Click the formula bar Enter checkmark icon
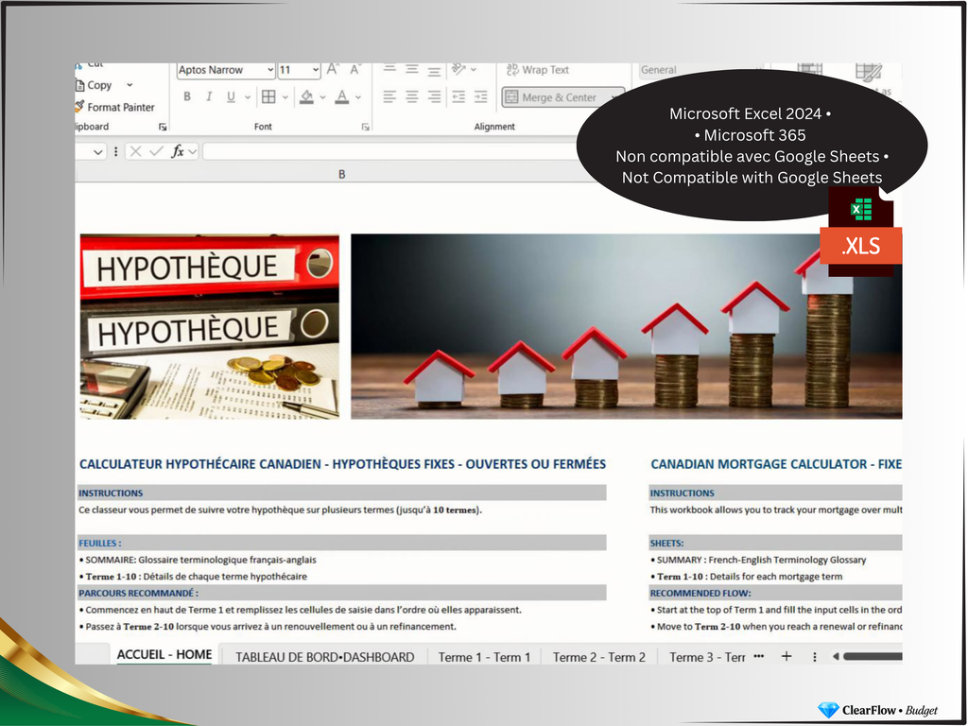 (x=157, y=151)
